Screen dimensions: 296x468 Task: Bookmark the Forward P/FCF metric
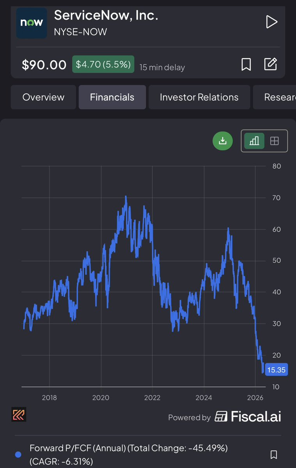pos(274,455)
